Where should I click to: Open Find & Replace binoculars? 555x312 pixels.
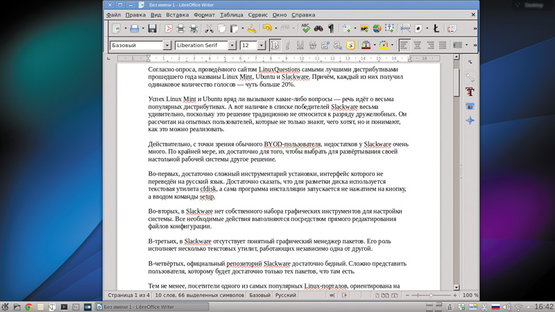pyautogui.click(x=318, y=28)
